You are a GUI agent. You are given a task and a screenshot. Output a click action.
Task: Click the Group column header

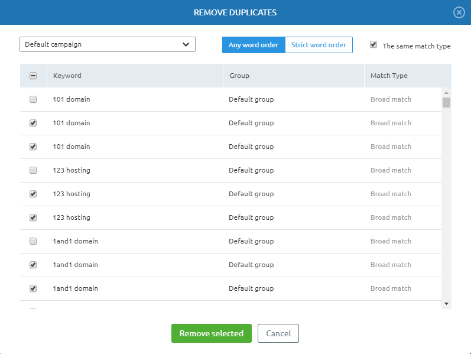tap(239, 76)
